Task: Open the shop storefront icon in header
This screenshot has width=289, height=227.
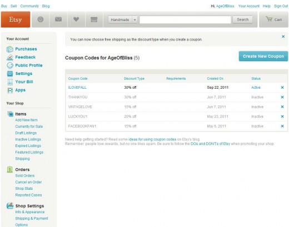Action: click(94, 19)
